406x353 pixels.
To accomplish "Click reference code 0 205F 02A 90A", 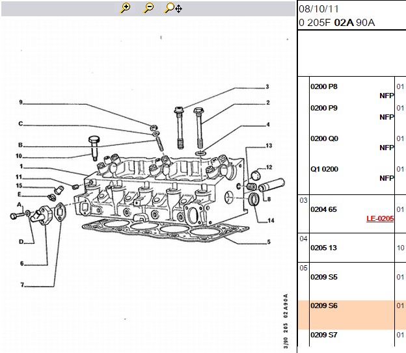I will point(336,23).
